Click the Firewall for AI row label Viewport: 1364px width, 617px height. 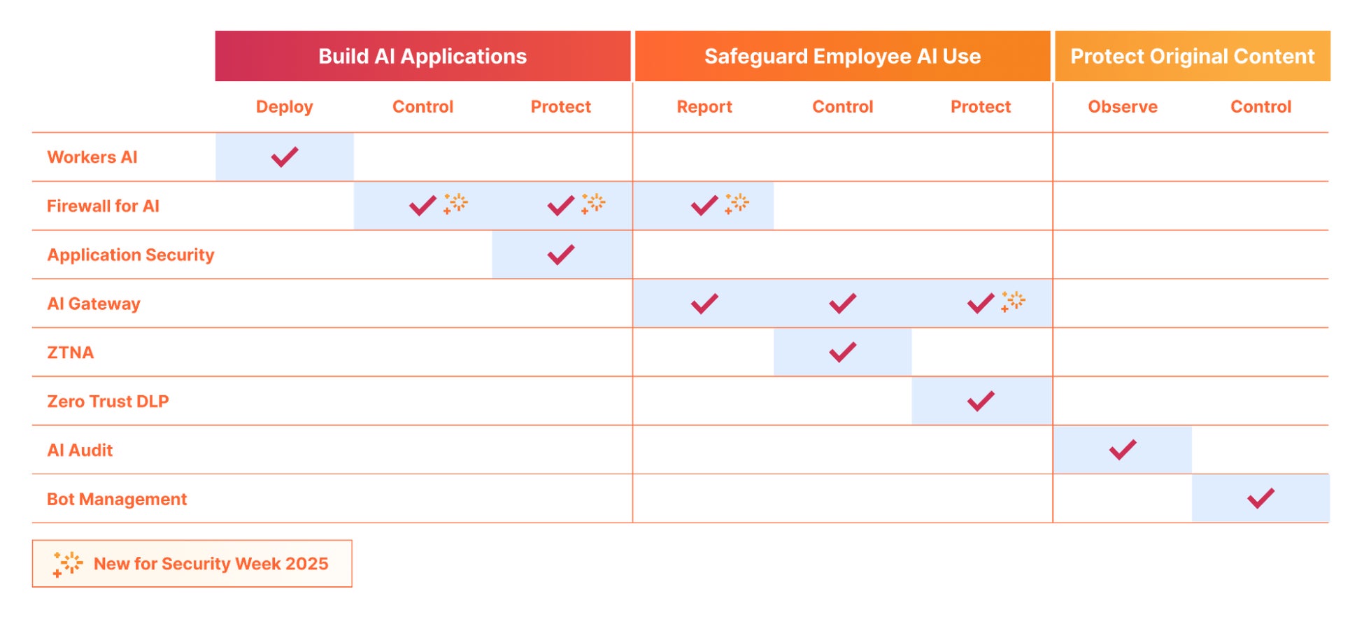pos(103,206)
